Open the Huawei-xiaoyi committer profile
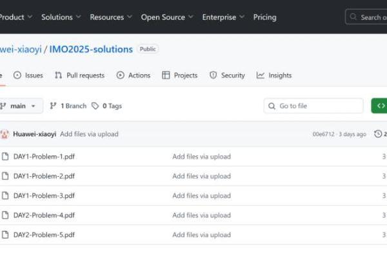This screenshot has height=258, width=387. (35, 134)
